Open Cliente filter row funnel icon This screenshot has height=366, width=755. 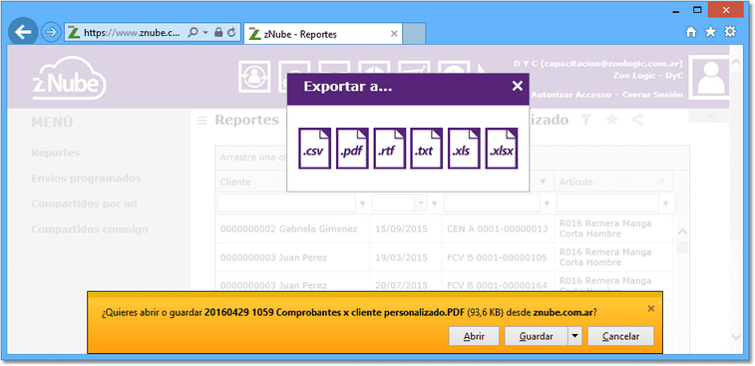(x=363, y=203)
